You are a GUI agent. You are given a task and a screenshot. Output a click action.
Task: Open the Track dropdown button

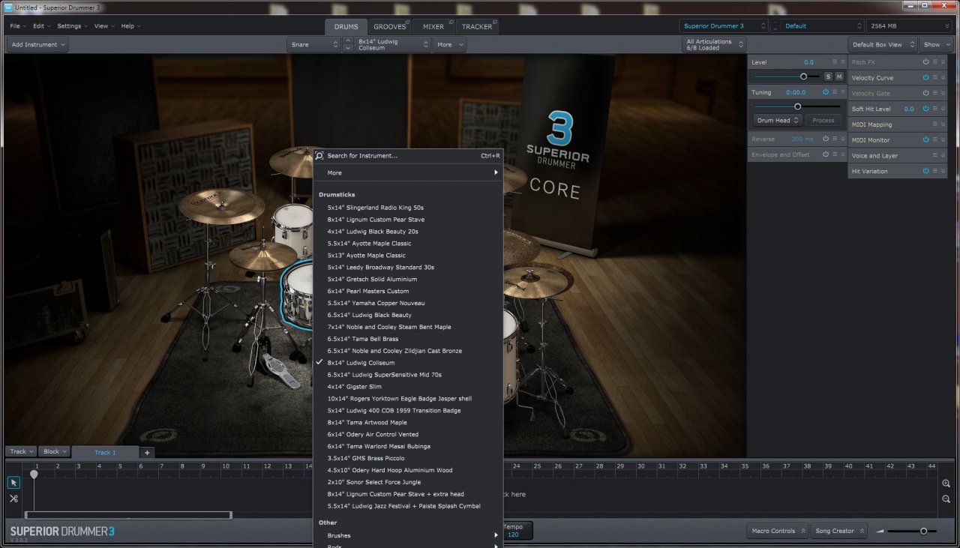pyautogui.click(x=21, y=451)
